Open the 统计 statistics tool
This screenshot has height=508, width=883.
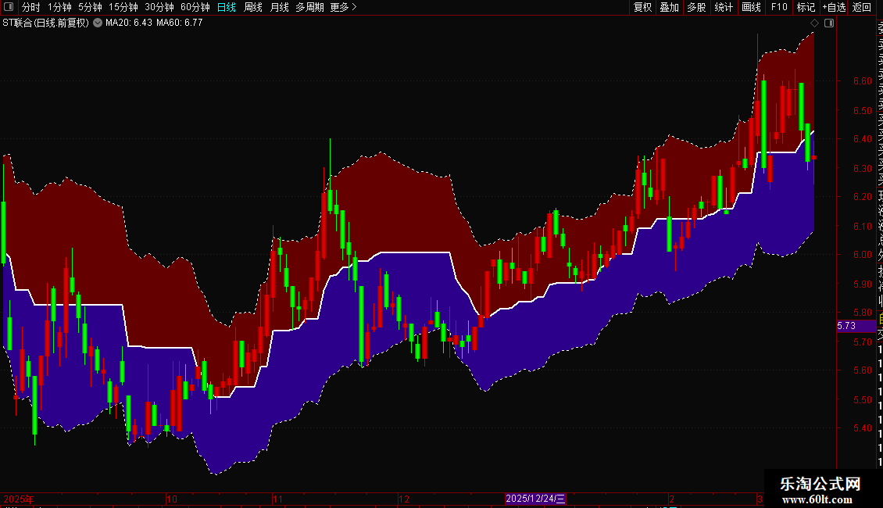coord(724,7)
